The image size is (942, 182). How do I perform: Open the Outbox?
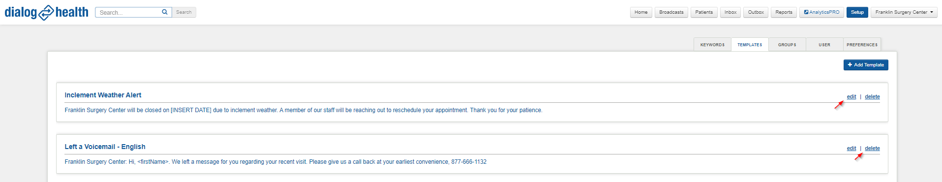(756, 12)
